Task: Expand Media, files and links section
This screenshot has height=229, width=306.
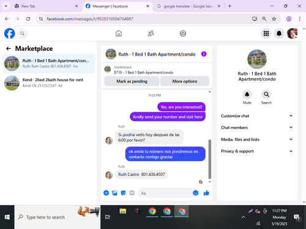Action: [257, 139]
